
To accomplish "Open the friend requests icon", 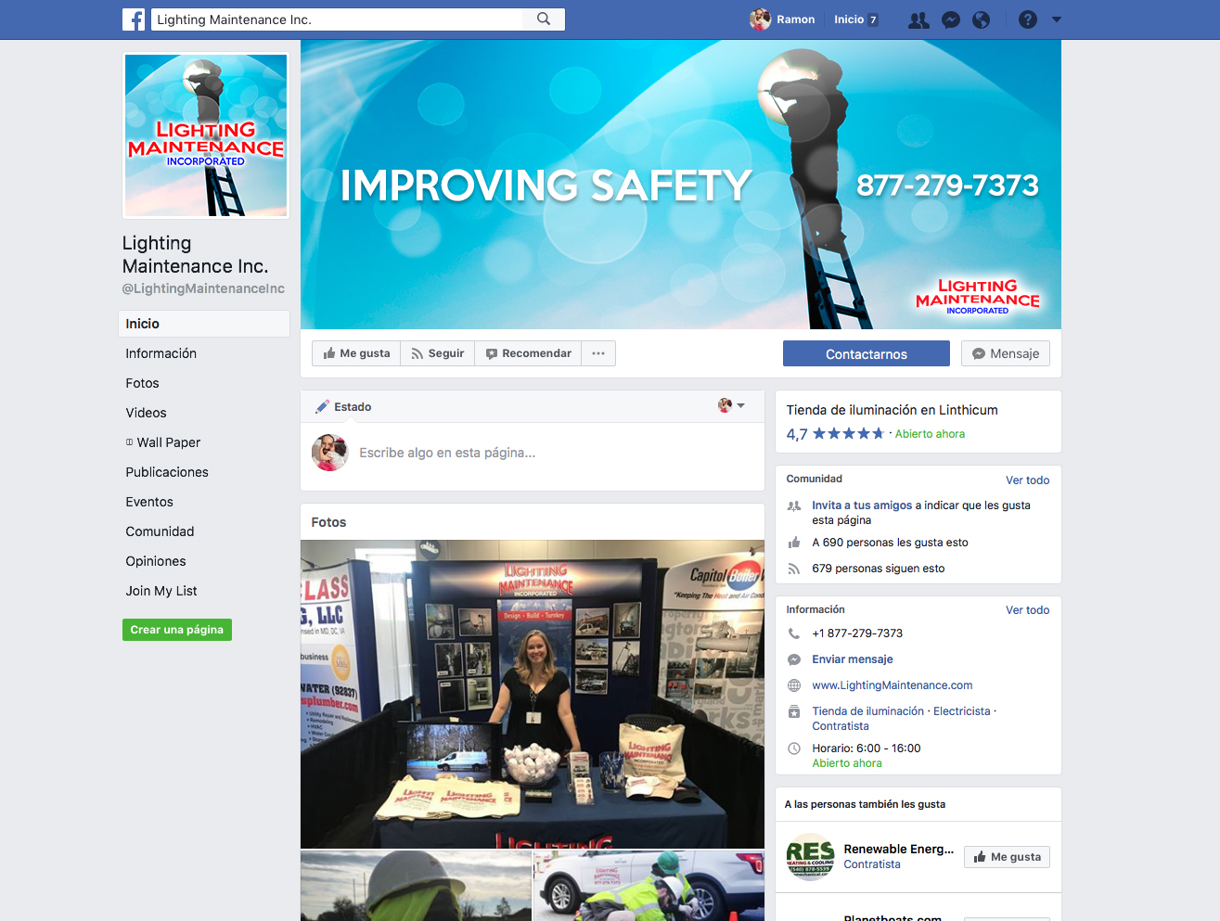I will pyautogui.click(x=918, y=19).
